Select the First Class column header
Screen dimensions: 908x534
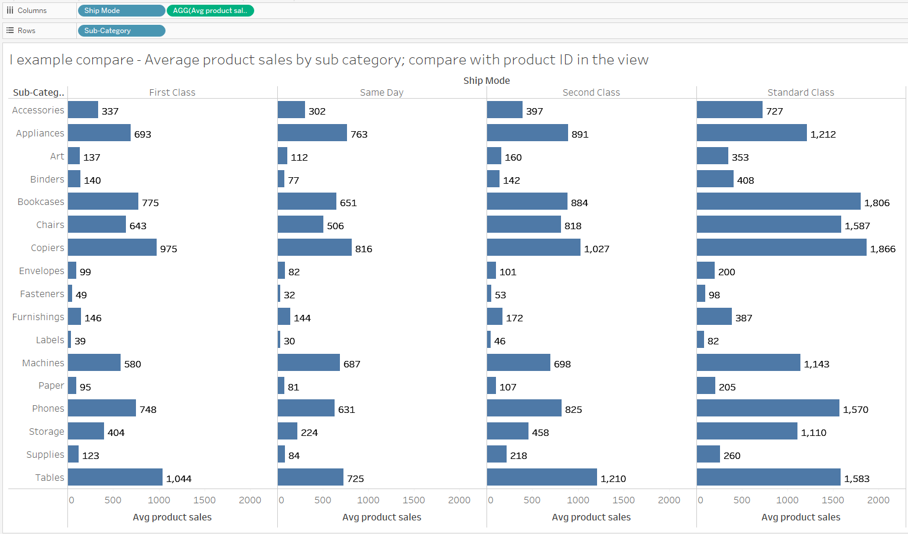click(172, 92)
